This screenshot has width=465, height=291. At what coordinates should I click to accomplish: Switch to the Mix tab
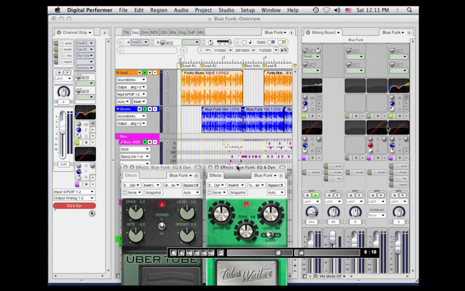point(173,33)
